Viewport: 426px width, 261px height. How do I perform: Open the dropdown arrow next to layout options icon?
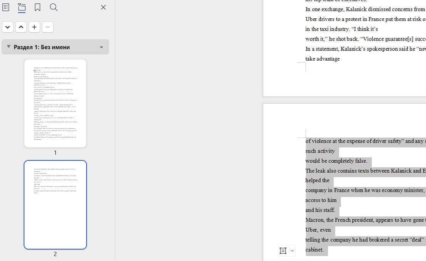pos(293,251)
